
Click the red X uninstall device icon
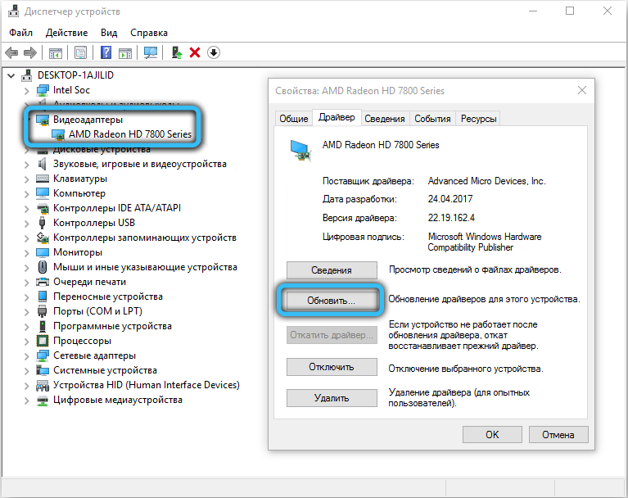(195, 52)
